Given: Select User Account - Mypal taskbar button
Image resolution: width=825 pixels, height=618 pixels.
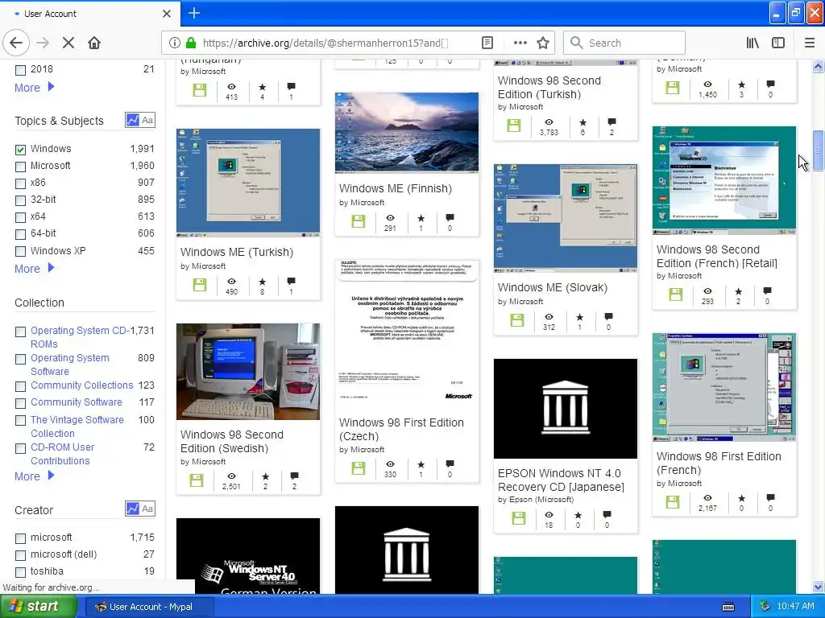Looking at the screenshot, I should point(149,607).
